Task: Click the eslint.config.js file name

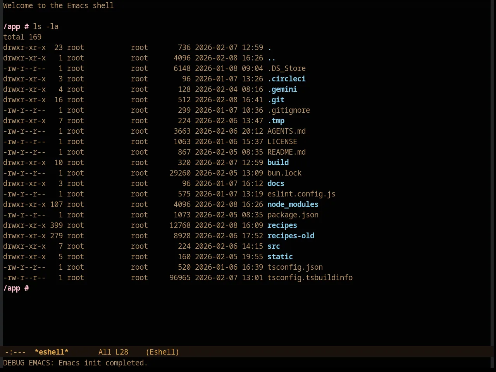Action: click(301, 194)
